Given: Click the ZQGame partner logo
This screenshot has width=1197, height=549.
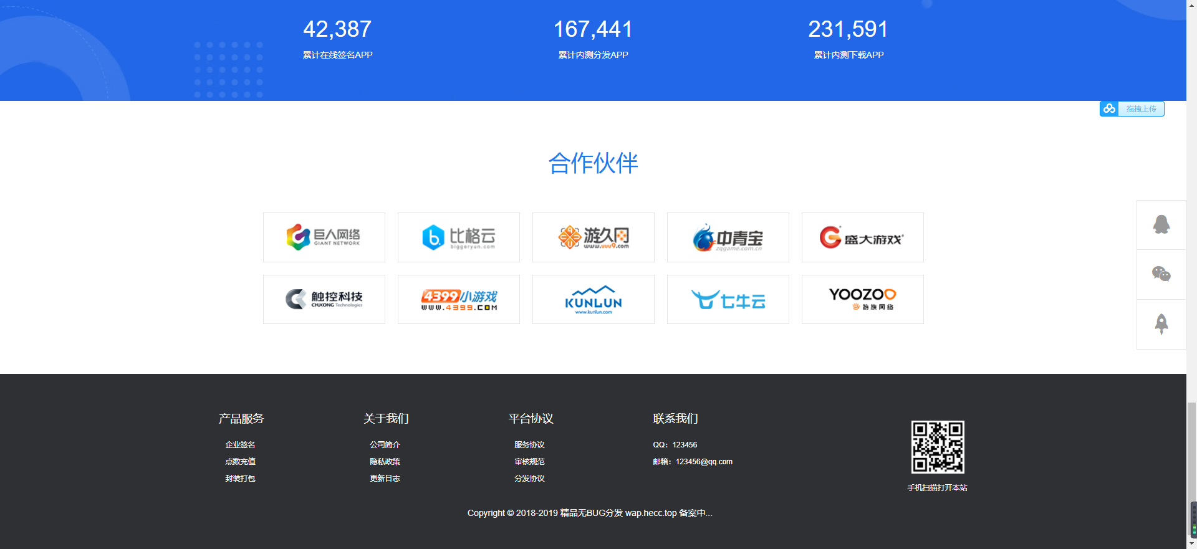Looking at the screenshot, I should (x=728, y=237).
